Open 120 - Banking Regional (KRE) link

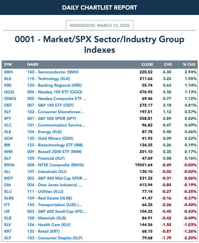(x=54, y=85)
